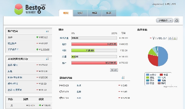Image resolution: width=185 pixels, height=109 pixels.
Task: Select the active orange overview tab
Action: tap(66, 13)
